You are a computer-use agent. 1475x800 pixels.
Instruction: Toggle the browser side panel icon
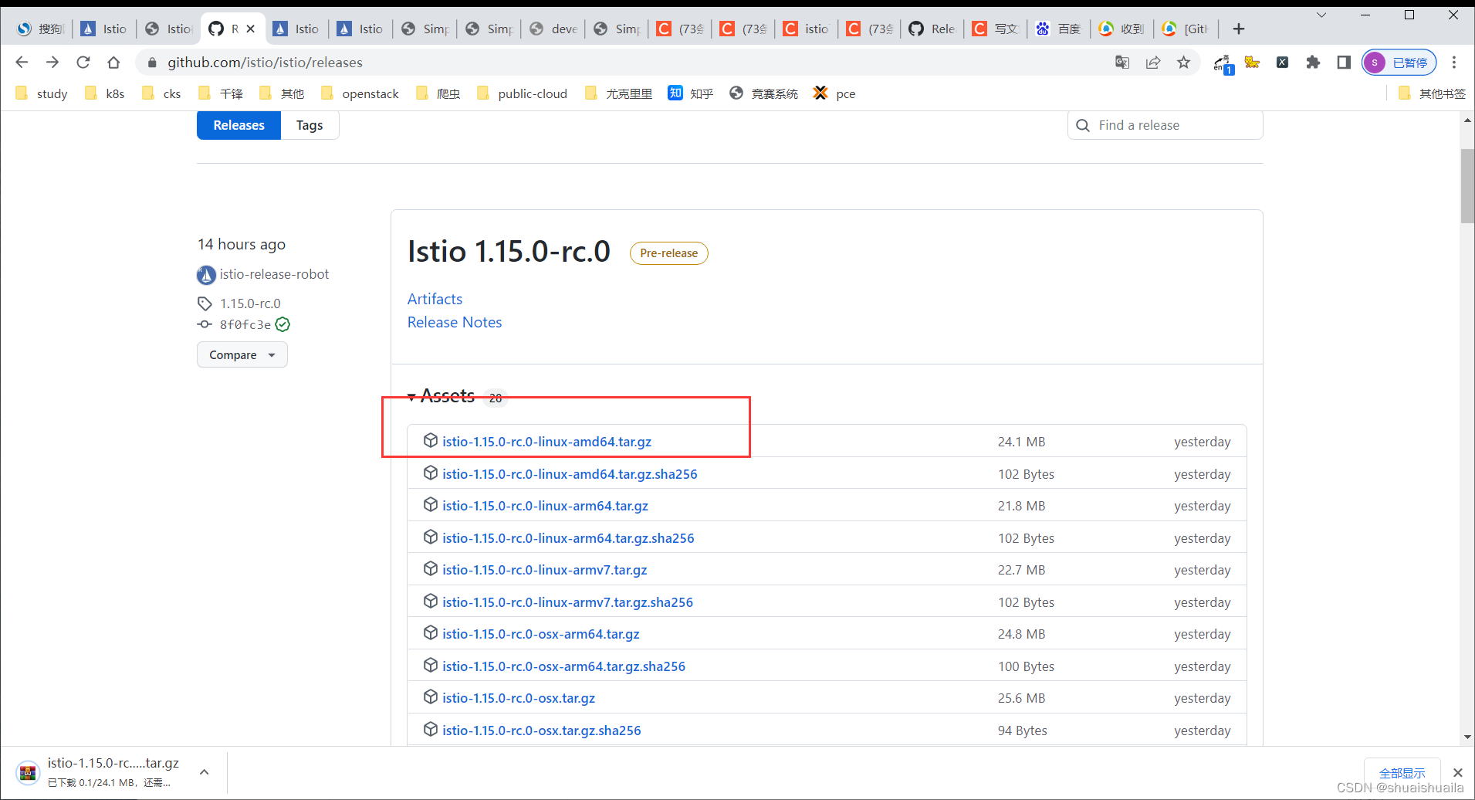(1344, 63)
